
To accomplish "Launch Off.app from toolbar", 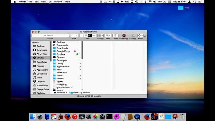I will tap(133, 36).
